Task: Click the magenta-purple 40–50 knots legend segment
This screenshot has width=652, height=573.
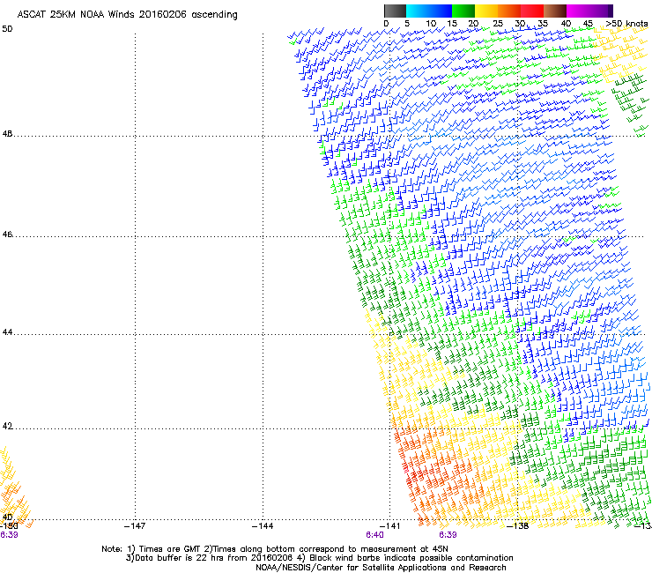Action: coord(589,11)
